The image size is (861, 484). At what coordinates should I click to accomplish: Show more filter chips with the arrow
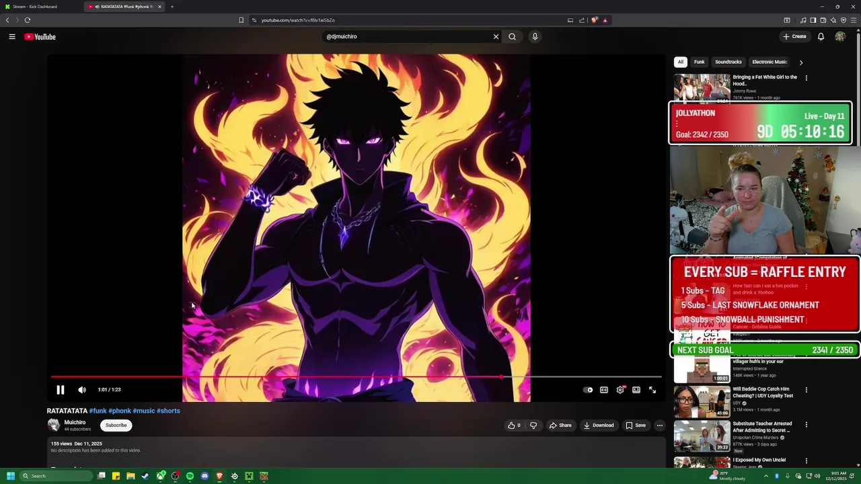click(x=800, y=63)
